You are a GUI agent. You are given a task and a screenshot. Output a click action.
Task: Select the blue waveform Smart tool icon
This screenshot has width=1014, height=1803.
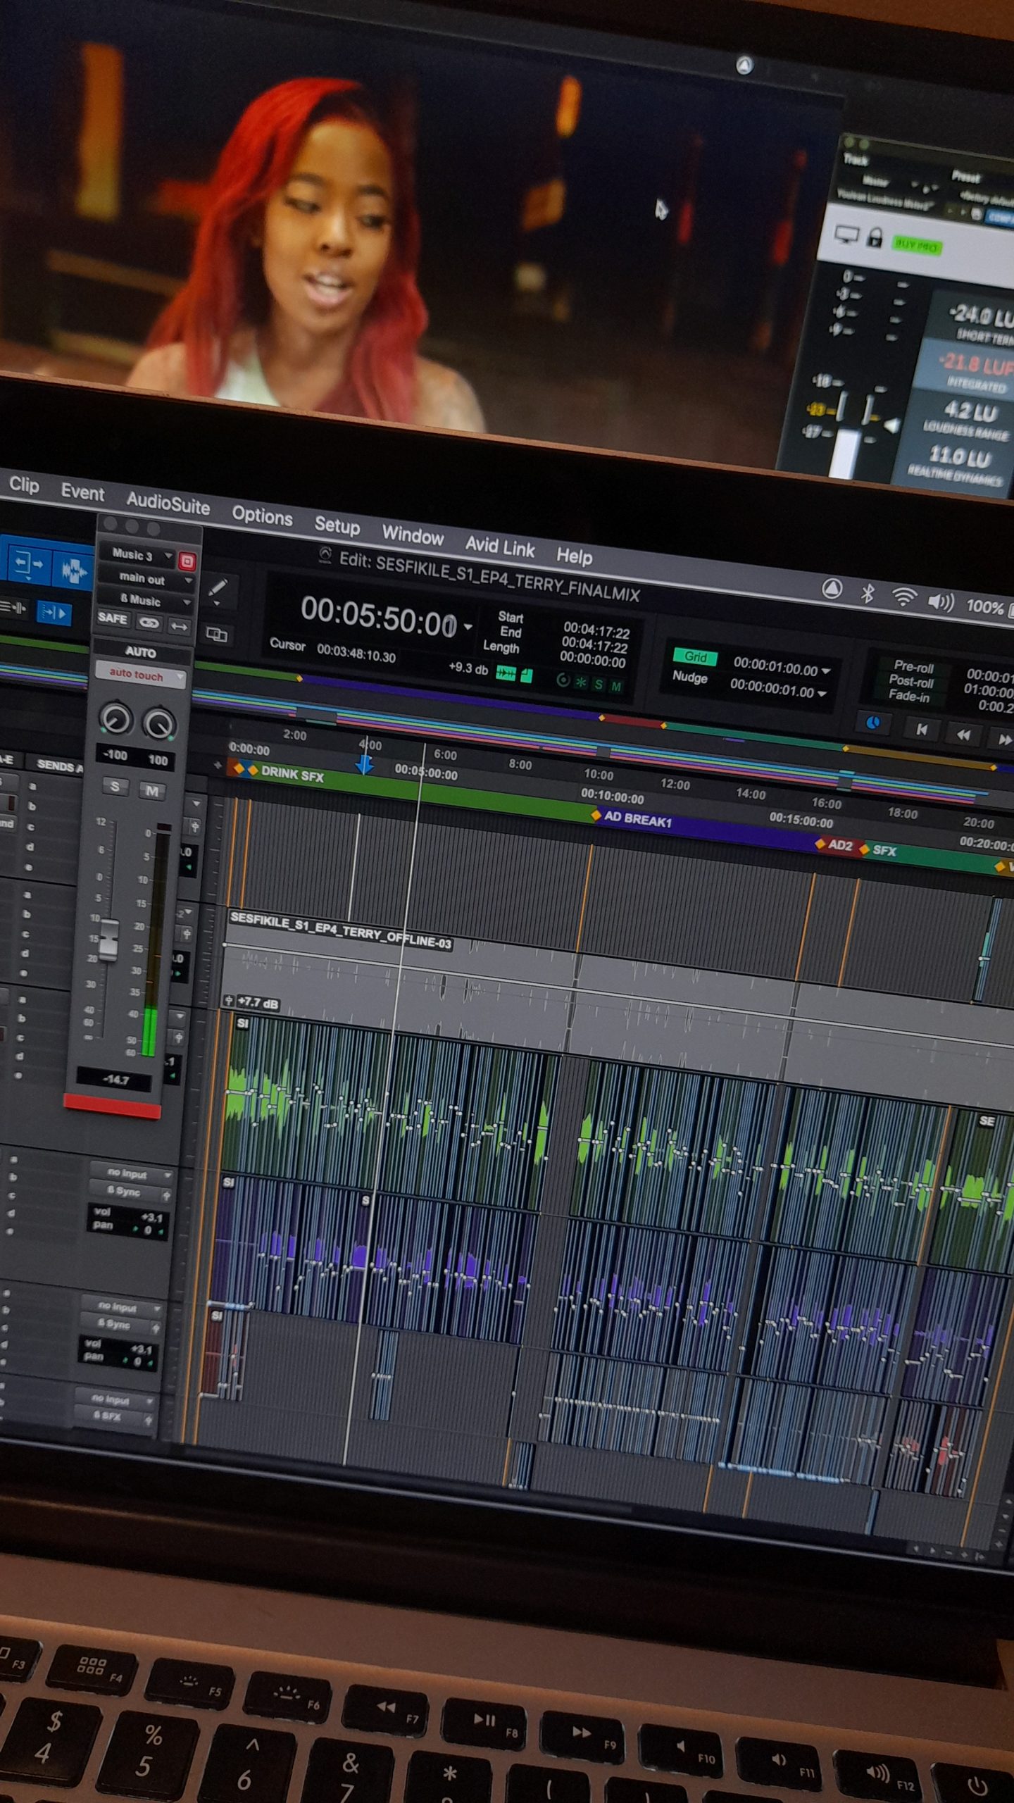(x=73, y=570)
